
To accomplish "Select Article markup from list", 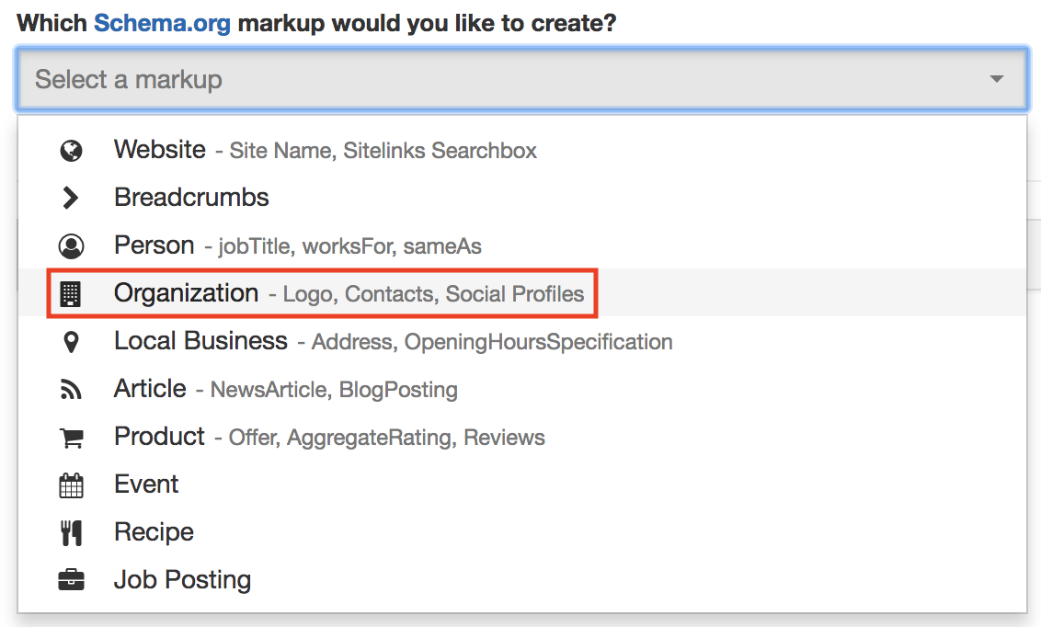I will point(150,389).
